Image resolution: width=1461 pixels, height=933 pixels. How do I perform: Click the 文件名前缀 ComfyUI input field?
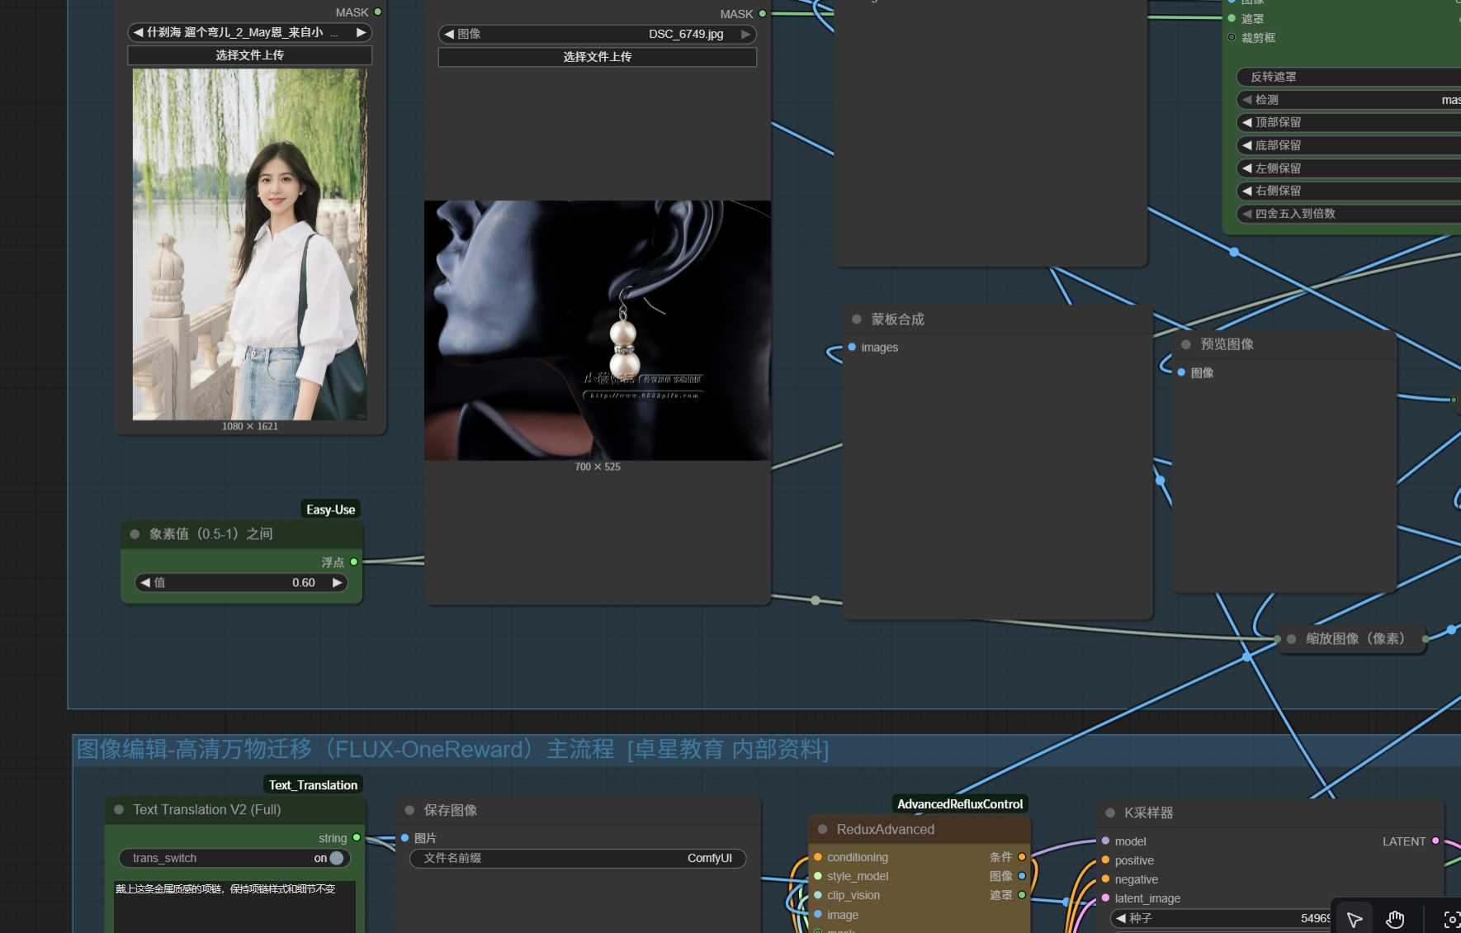click(578, 858)
